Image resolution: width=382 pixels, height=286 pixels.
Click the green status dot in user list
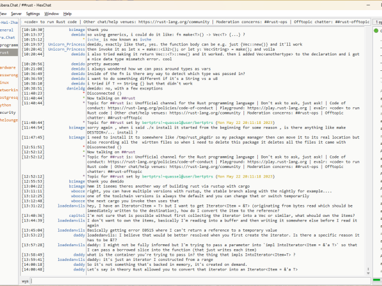376,30
